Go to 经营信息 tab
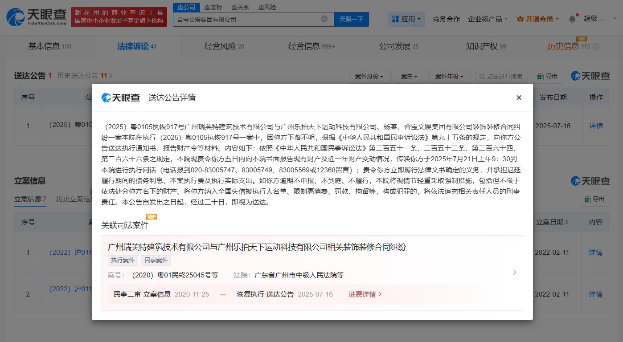Image resolution: width=623 pixels, height=342 pixels. pos(311,46)
